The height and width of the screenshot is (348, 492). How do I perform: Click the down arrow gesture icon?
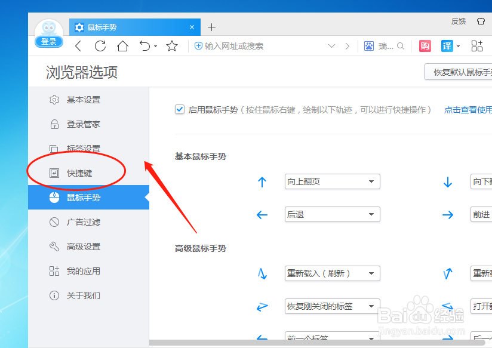[448, 181]
